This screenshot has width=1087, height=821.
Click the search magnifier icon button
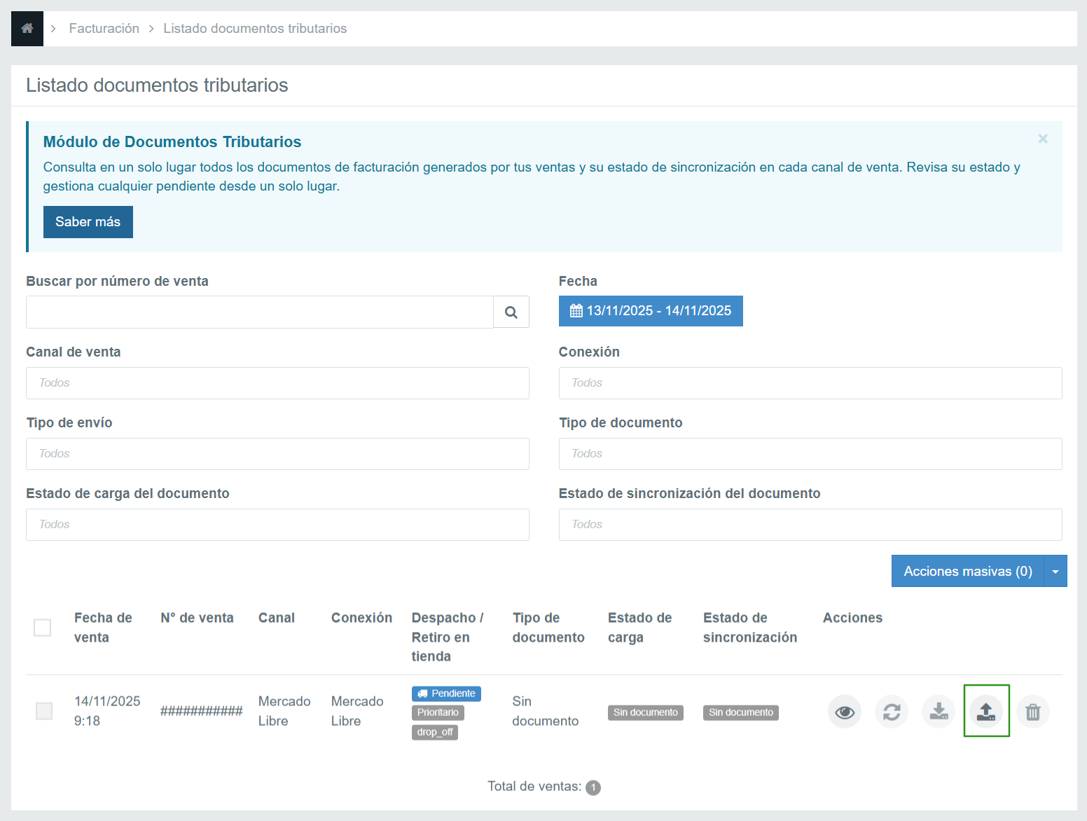511,312
